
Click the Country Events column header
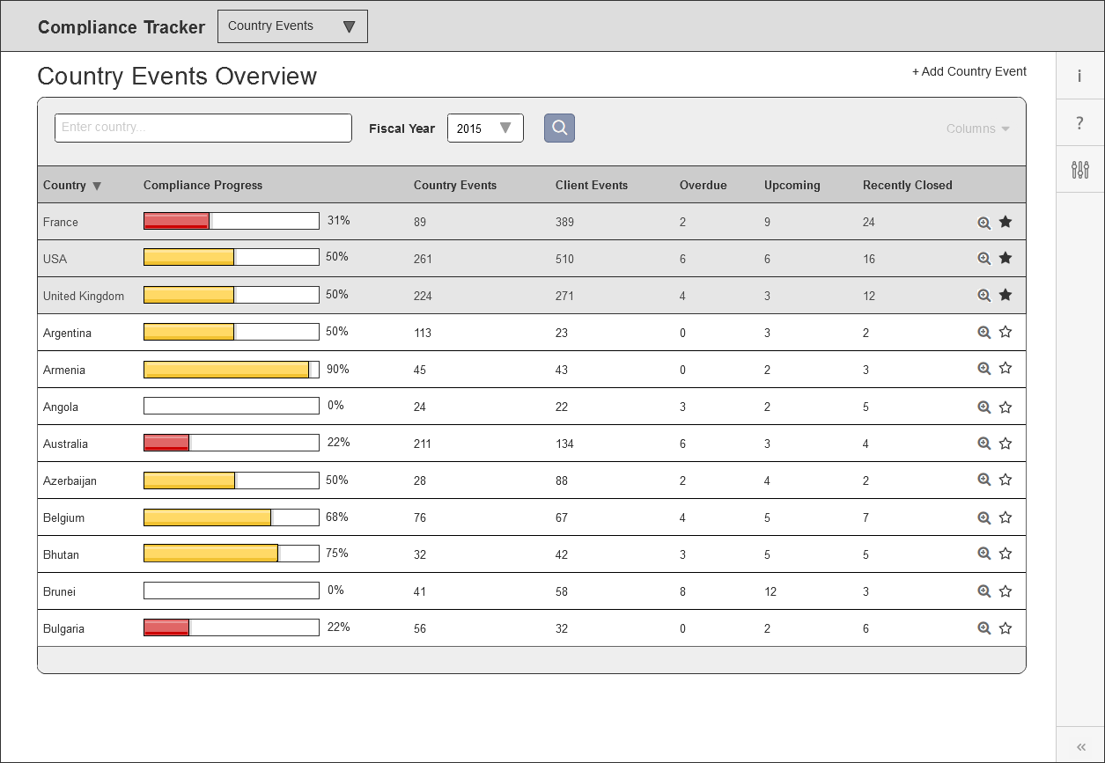click(455, 185)
